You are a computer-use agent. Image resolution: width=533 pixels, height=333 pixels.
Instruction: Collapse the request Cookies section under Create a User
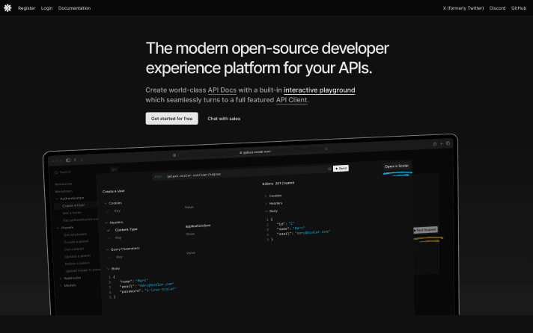(x=113, y=203)
